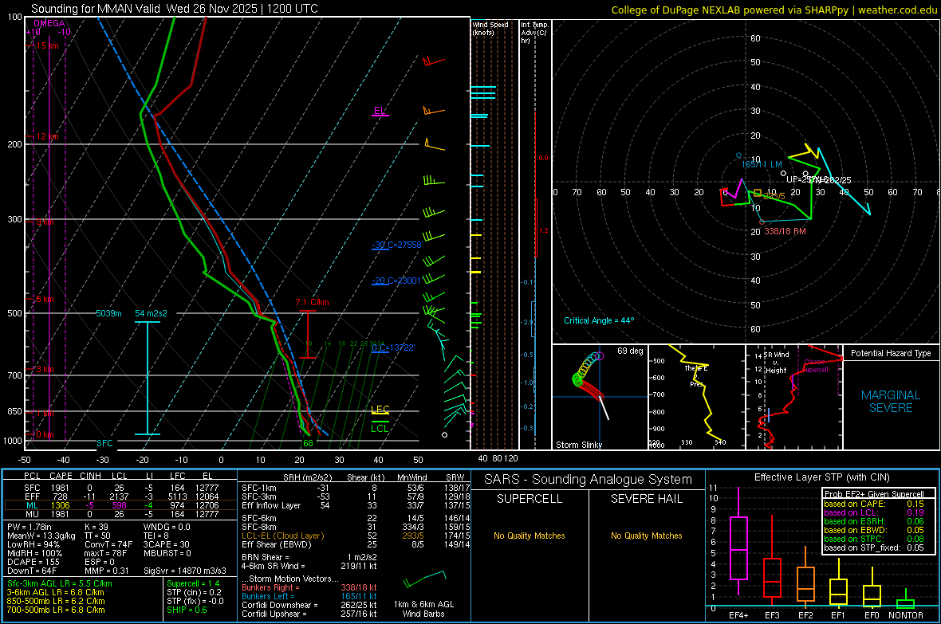Click the 'SARS - Sounding Analogue System' heading
941x624 pixels.
point(589,479)
